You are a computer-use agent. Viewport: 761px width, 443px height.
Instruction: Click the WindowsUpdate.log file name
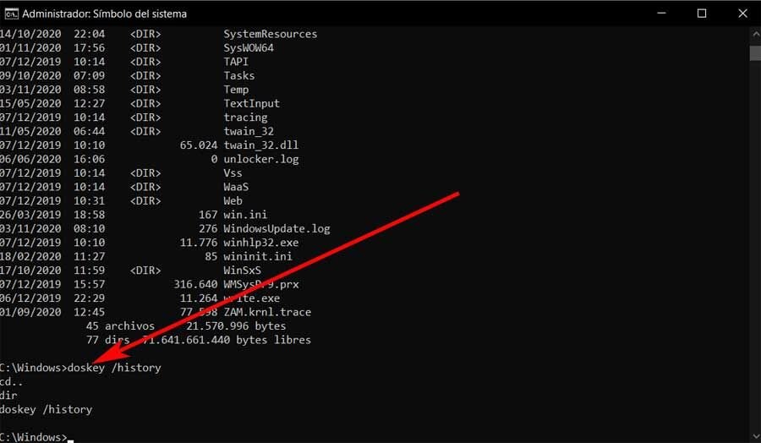coord(276,228)
